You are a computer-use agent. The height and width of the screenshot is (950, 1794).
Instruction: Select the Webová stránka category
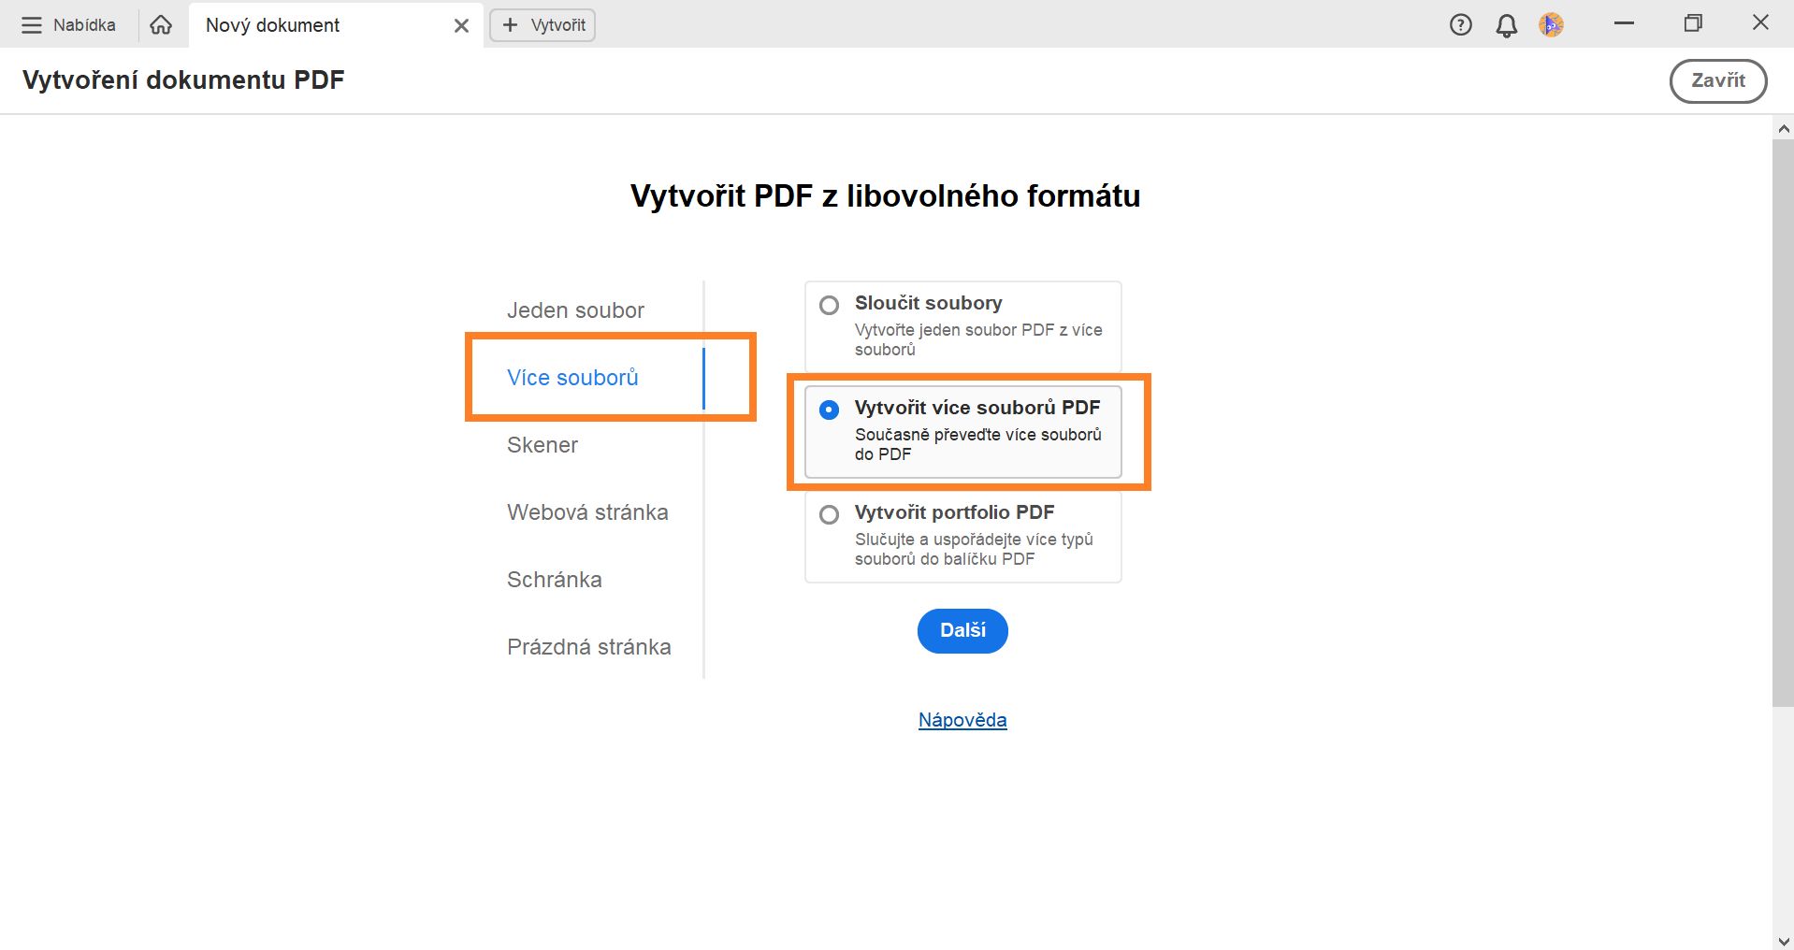click(x=587, y=511)
